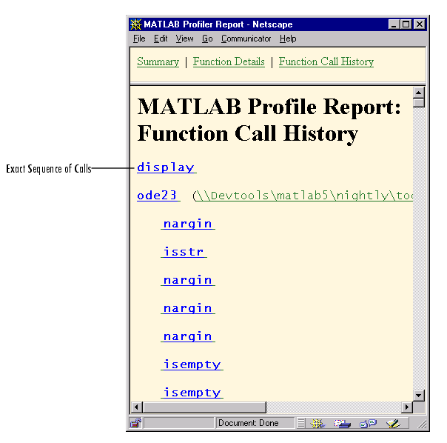Screen dimensions: 447x443
Task: Go to the Function Details link
Action: (229, 61)
